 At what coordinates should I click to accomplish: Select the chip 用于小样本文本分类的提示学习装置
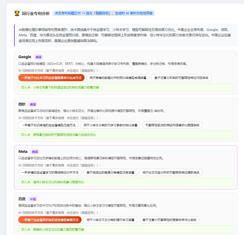click(110, 220)
